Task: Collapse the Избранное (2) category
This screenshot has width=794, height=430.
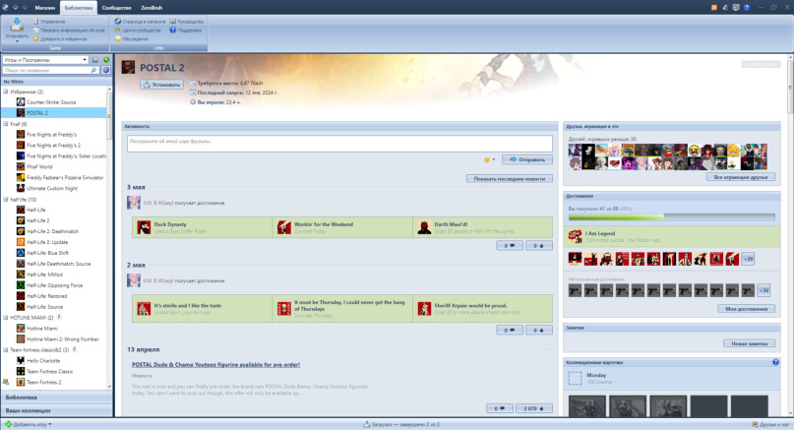Action: pyautogui.click(x=6, y=92)
